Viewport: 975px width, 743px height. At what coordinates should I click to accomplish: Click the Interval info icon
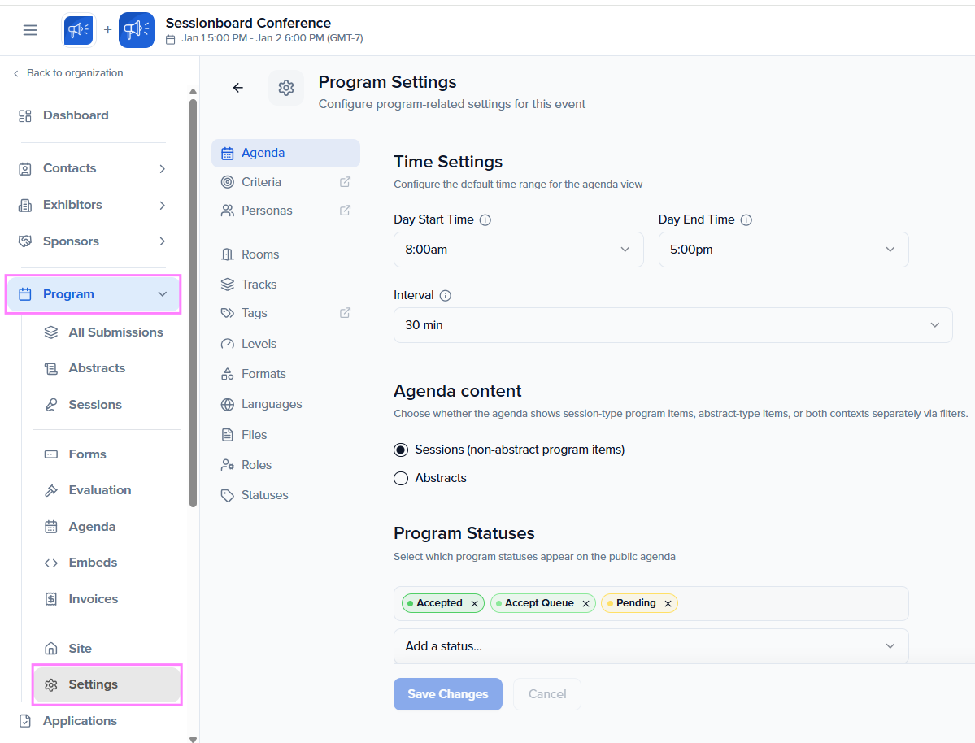pos(446,295)
